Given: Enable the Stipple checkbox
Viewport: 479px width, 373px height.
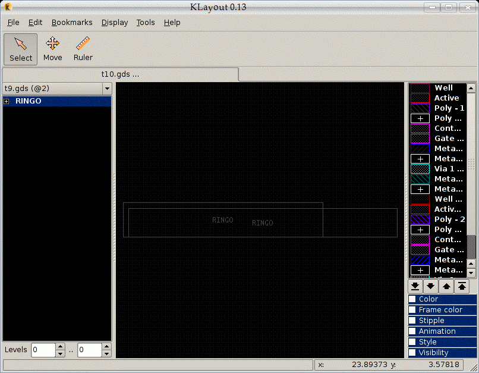Looking at the screenshot, I should point(412,321).
